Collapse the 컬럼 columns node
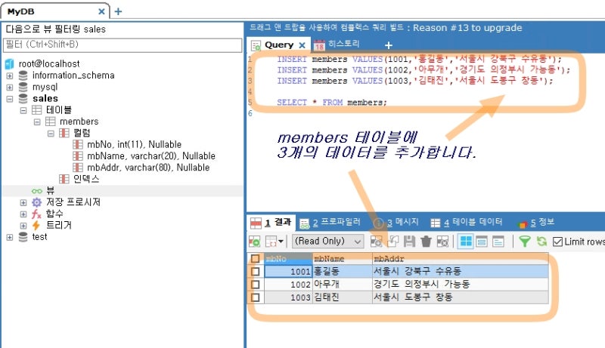Image resolution: width=605 pixels, height=348 pixels. click(x=51, y=134)
